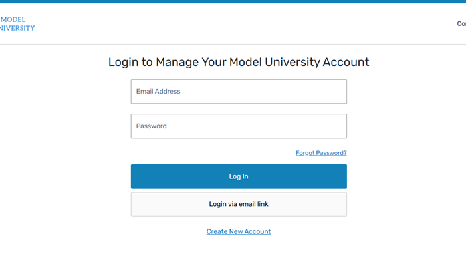Reset password using Forgot Password?
This screenshot has height=268, width=466.
[321, 153]
